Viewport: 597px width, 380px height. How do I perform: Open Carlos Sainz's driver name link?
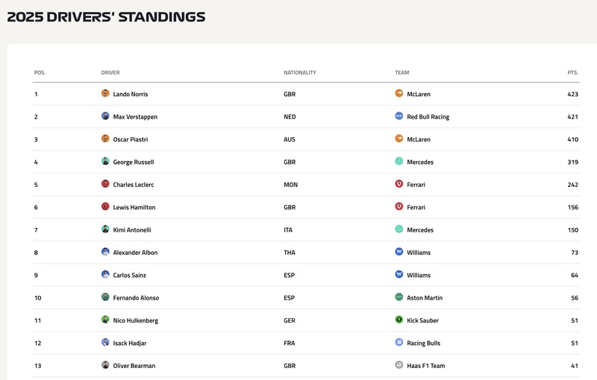tap(130, 275)
